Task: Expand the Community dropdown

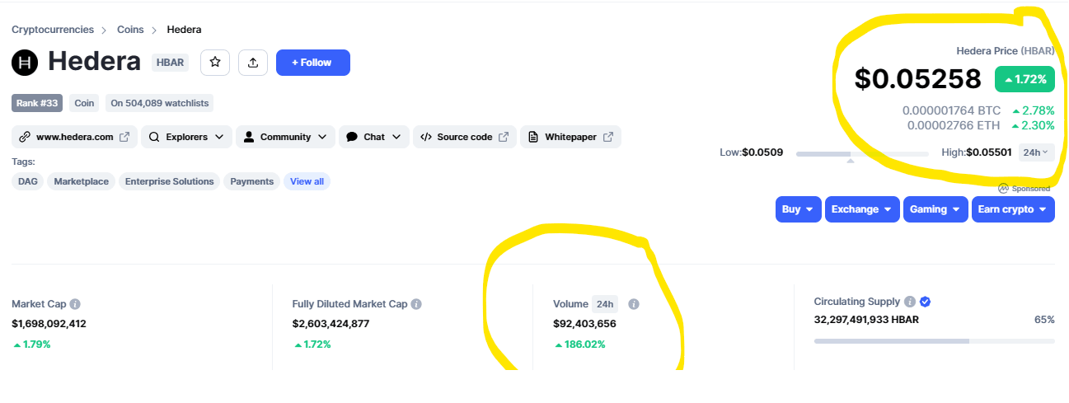Action: 285,137
